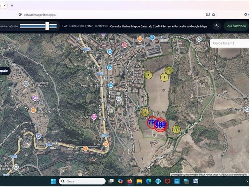
Task: Open the Più funzioni menu
Action: [236, 26]
